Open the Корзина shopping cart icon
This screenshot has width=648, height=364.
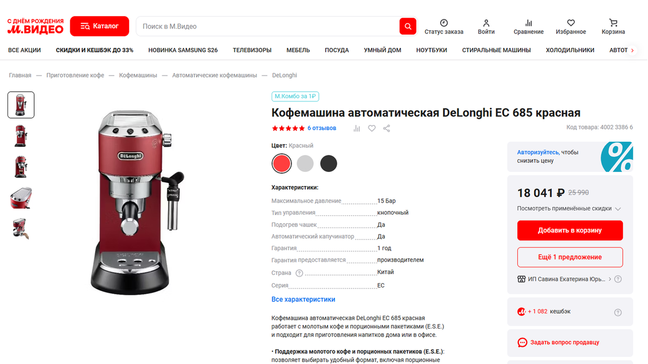tap(613, 23)
